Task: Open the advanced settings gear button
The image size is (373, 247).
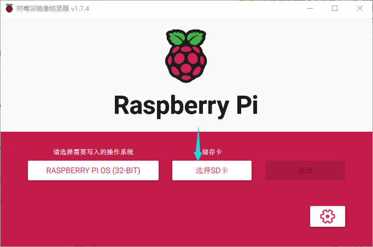Action: coord(327,216)
